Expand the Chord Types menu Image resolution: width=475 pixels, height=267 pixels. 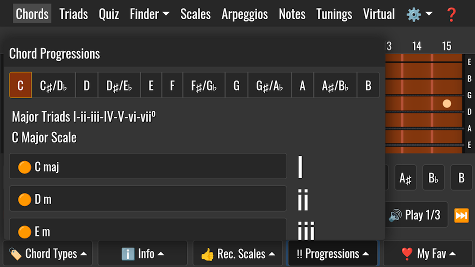point(47,253)
